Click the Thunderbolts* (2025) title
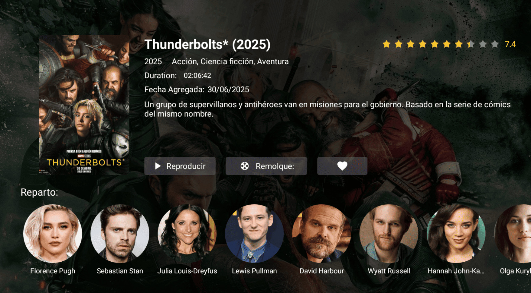This screenshot has height=293, width=531. 207,44
